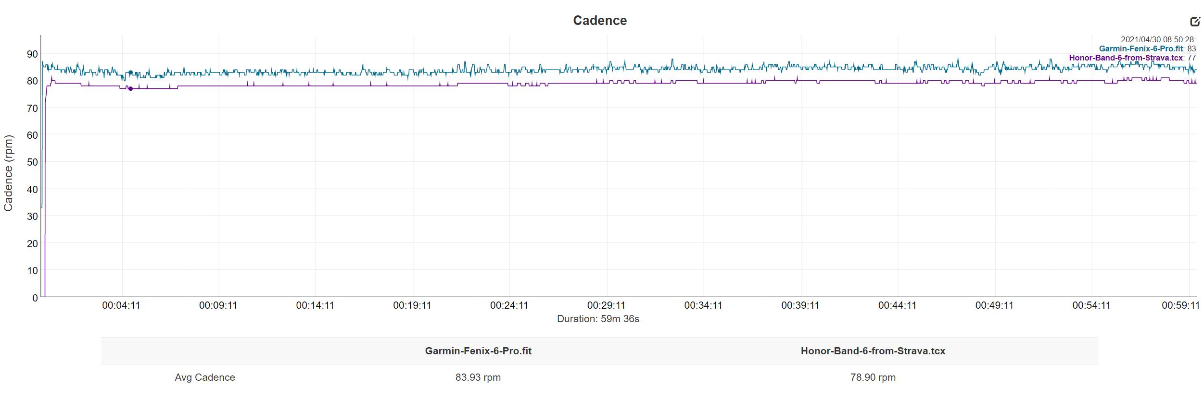Click the Avg Cadence row label
The width and height of the screenshot is (1204, 398).
pyautogui.click(x=205, y=377)
